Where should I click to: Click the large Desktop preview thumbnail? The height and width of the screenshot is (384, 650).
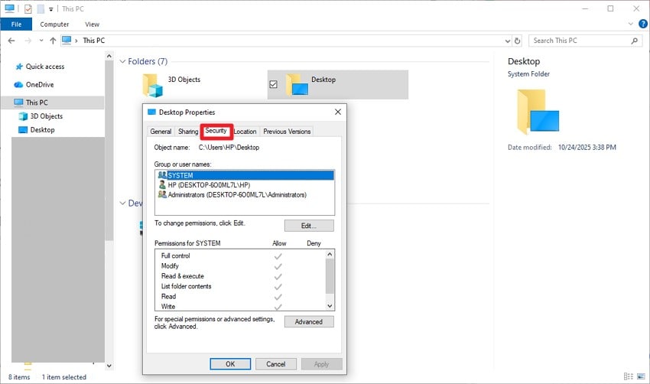point(538,112)
